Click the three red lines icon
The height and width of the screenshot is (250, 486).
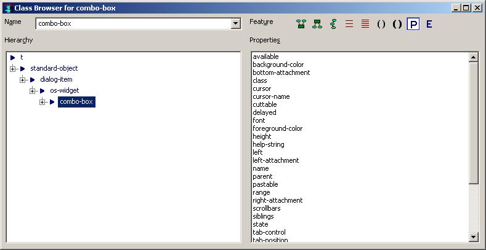pyautogui.click(x=349, y=24)
